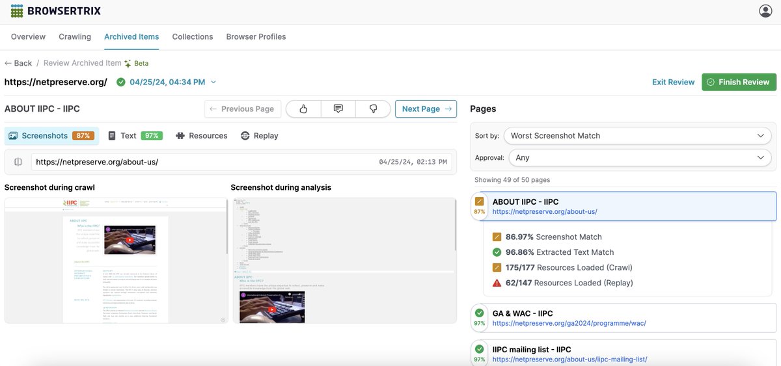Open the analysis screenshot thumbnail
The height and width of the screenshot is (366, 781).
[344, 261]
